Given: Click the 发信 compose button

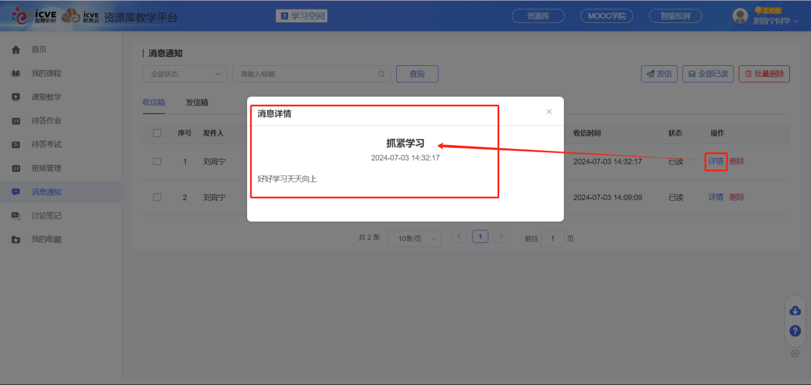Looking at the screenshot, I should pos(659,74).
